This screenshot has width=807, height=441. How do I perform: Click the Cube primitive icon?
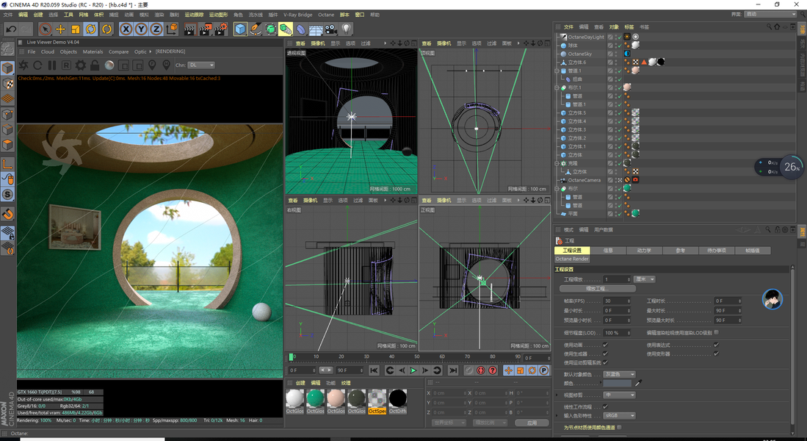click(240, 29)
